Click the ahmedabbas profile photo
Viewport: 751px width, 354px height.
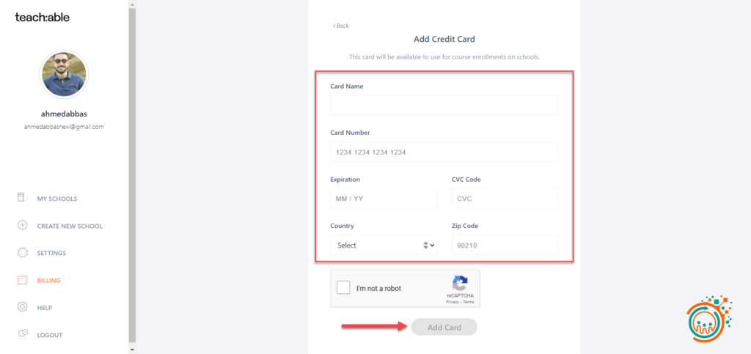[65, 75]
